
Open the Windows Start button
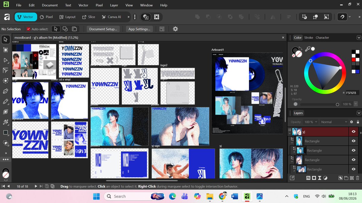(x=96, y=196)
